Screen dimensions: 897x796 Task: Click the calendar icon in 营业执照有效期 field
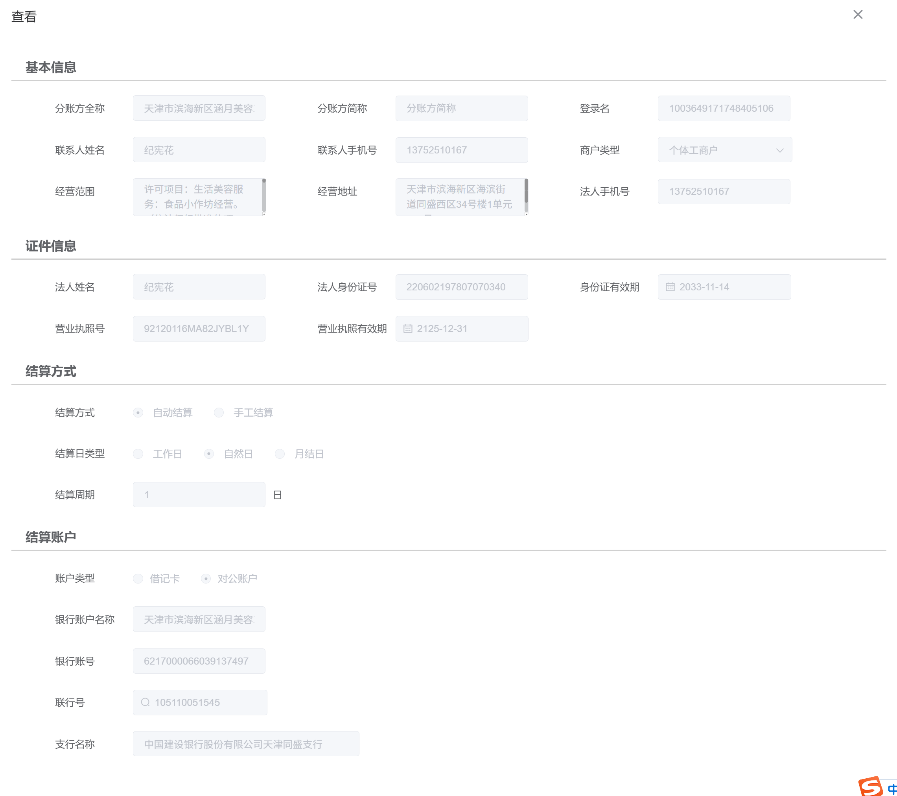408,329
